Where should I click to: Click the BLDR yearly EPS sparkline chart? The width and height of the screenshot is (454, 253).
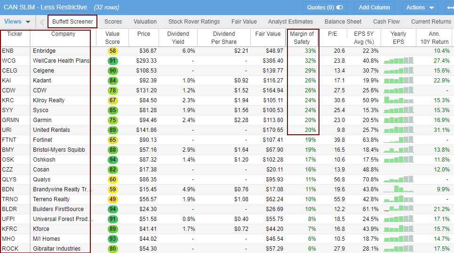[x=398, y=209]
